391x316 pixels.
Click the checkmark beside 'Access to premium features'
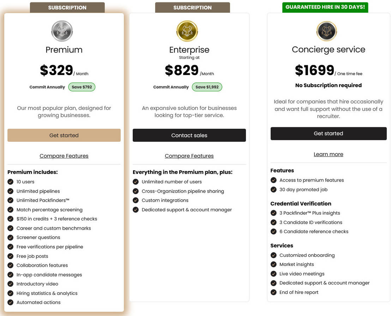click(273, 180)
